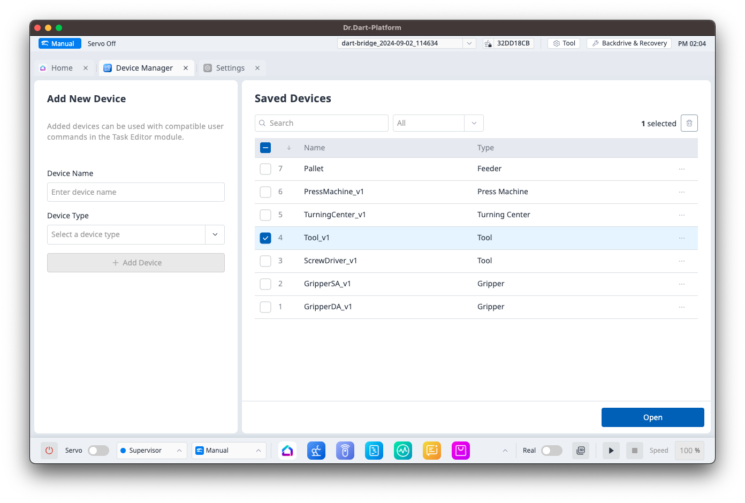Click the trash delete icon for selected devices

point(689,123)
